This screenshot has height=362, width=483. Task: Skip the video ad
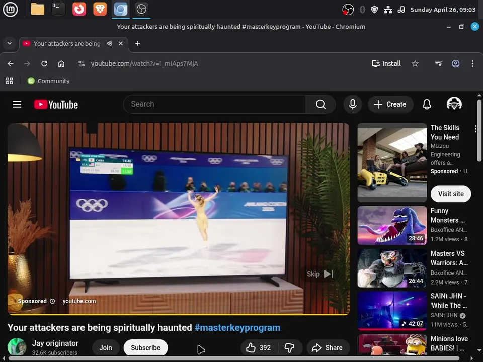pos(320,274)
